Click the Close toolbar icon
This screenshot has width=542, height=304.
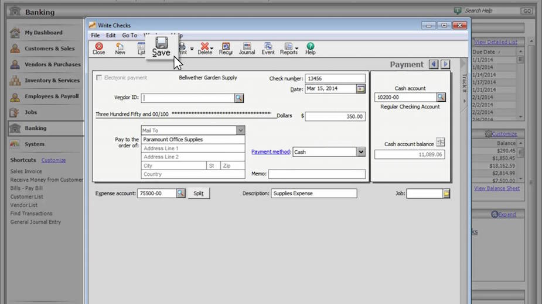99,49
